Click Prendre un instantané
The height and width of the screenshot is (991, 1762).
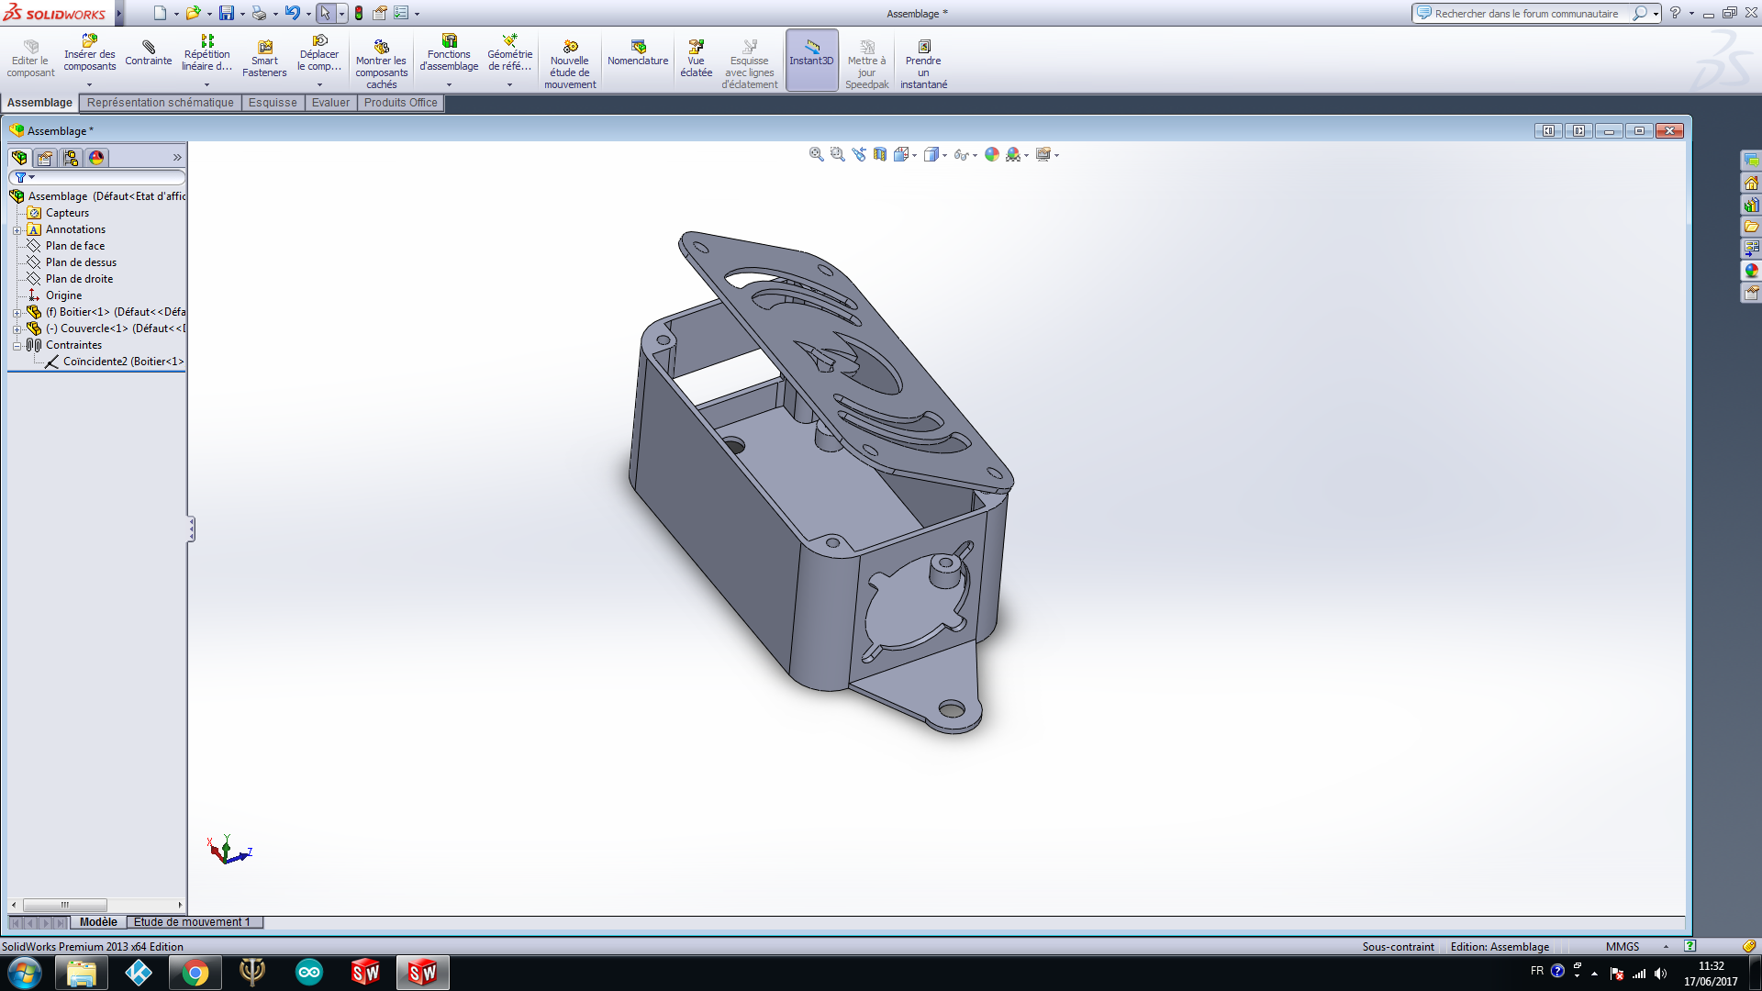923,64
